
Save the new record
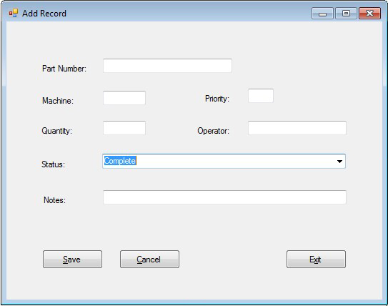72,260
